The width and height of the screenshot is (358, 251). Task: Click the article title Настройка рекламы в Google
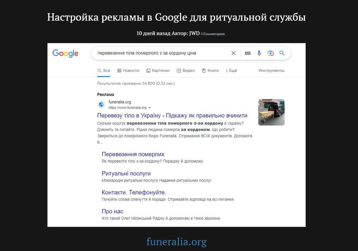pyautogui.click(x=176, y=17)
